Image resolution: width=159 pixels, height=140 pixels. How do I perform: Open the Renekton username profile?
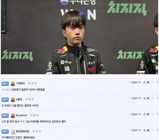(21, 115)
